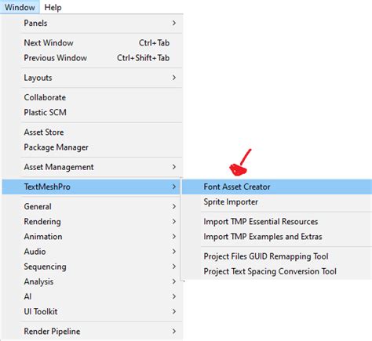Choose Collaborate from Window menu
The width and height of the screenshot is (372, 341).
[92, 97]
